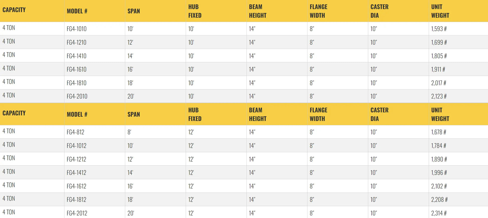Click the FG4-1410 model entry
Viewport: 488px width, 218px height.
(76, 56)
